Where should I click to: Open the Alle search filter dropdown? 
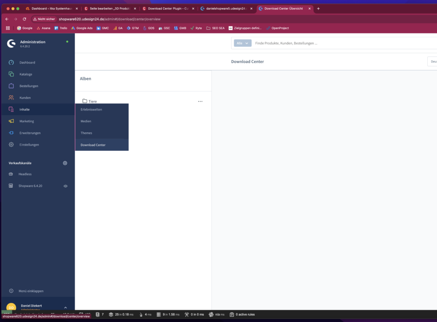242,43
